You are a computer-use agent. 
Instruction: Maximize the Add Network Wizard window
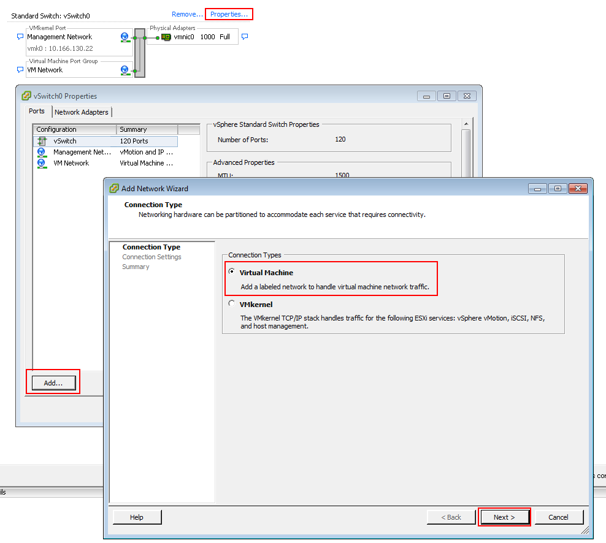[x=558, y=189]
